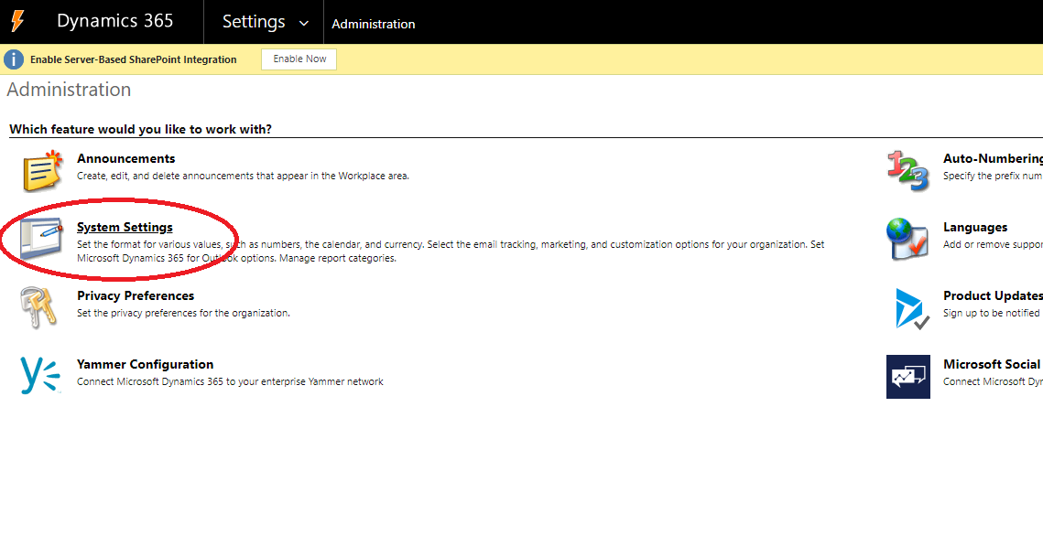Click the Microsoft Social engagement icon
The width and height of the screenshot is (1043, 557).
click(x=908, y=376)
